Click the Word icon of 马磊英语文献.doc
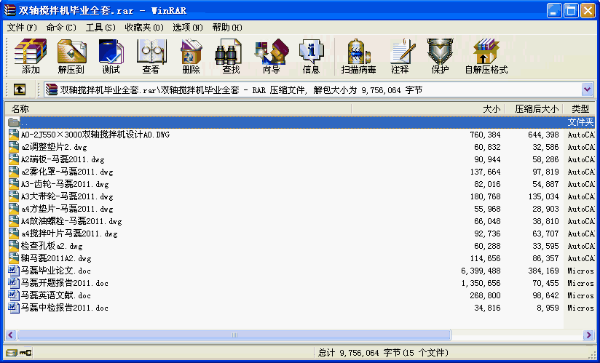 point(14,295)
